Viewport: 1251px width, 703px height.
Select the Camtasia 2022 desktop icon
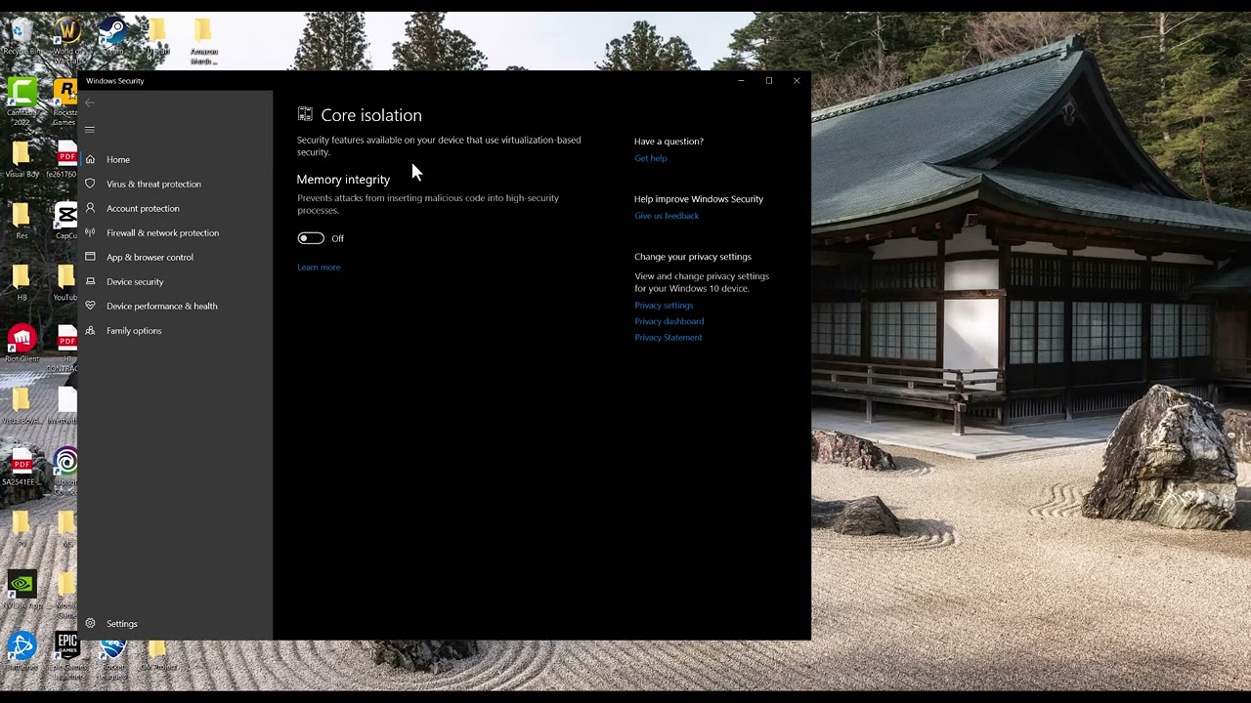click(x=22, y=103)
